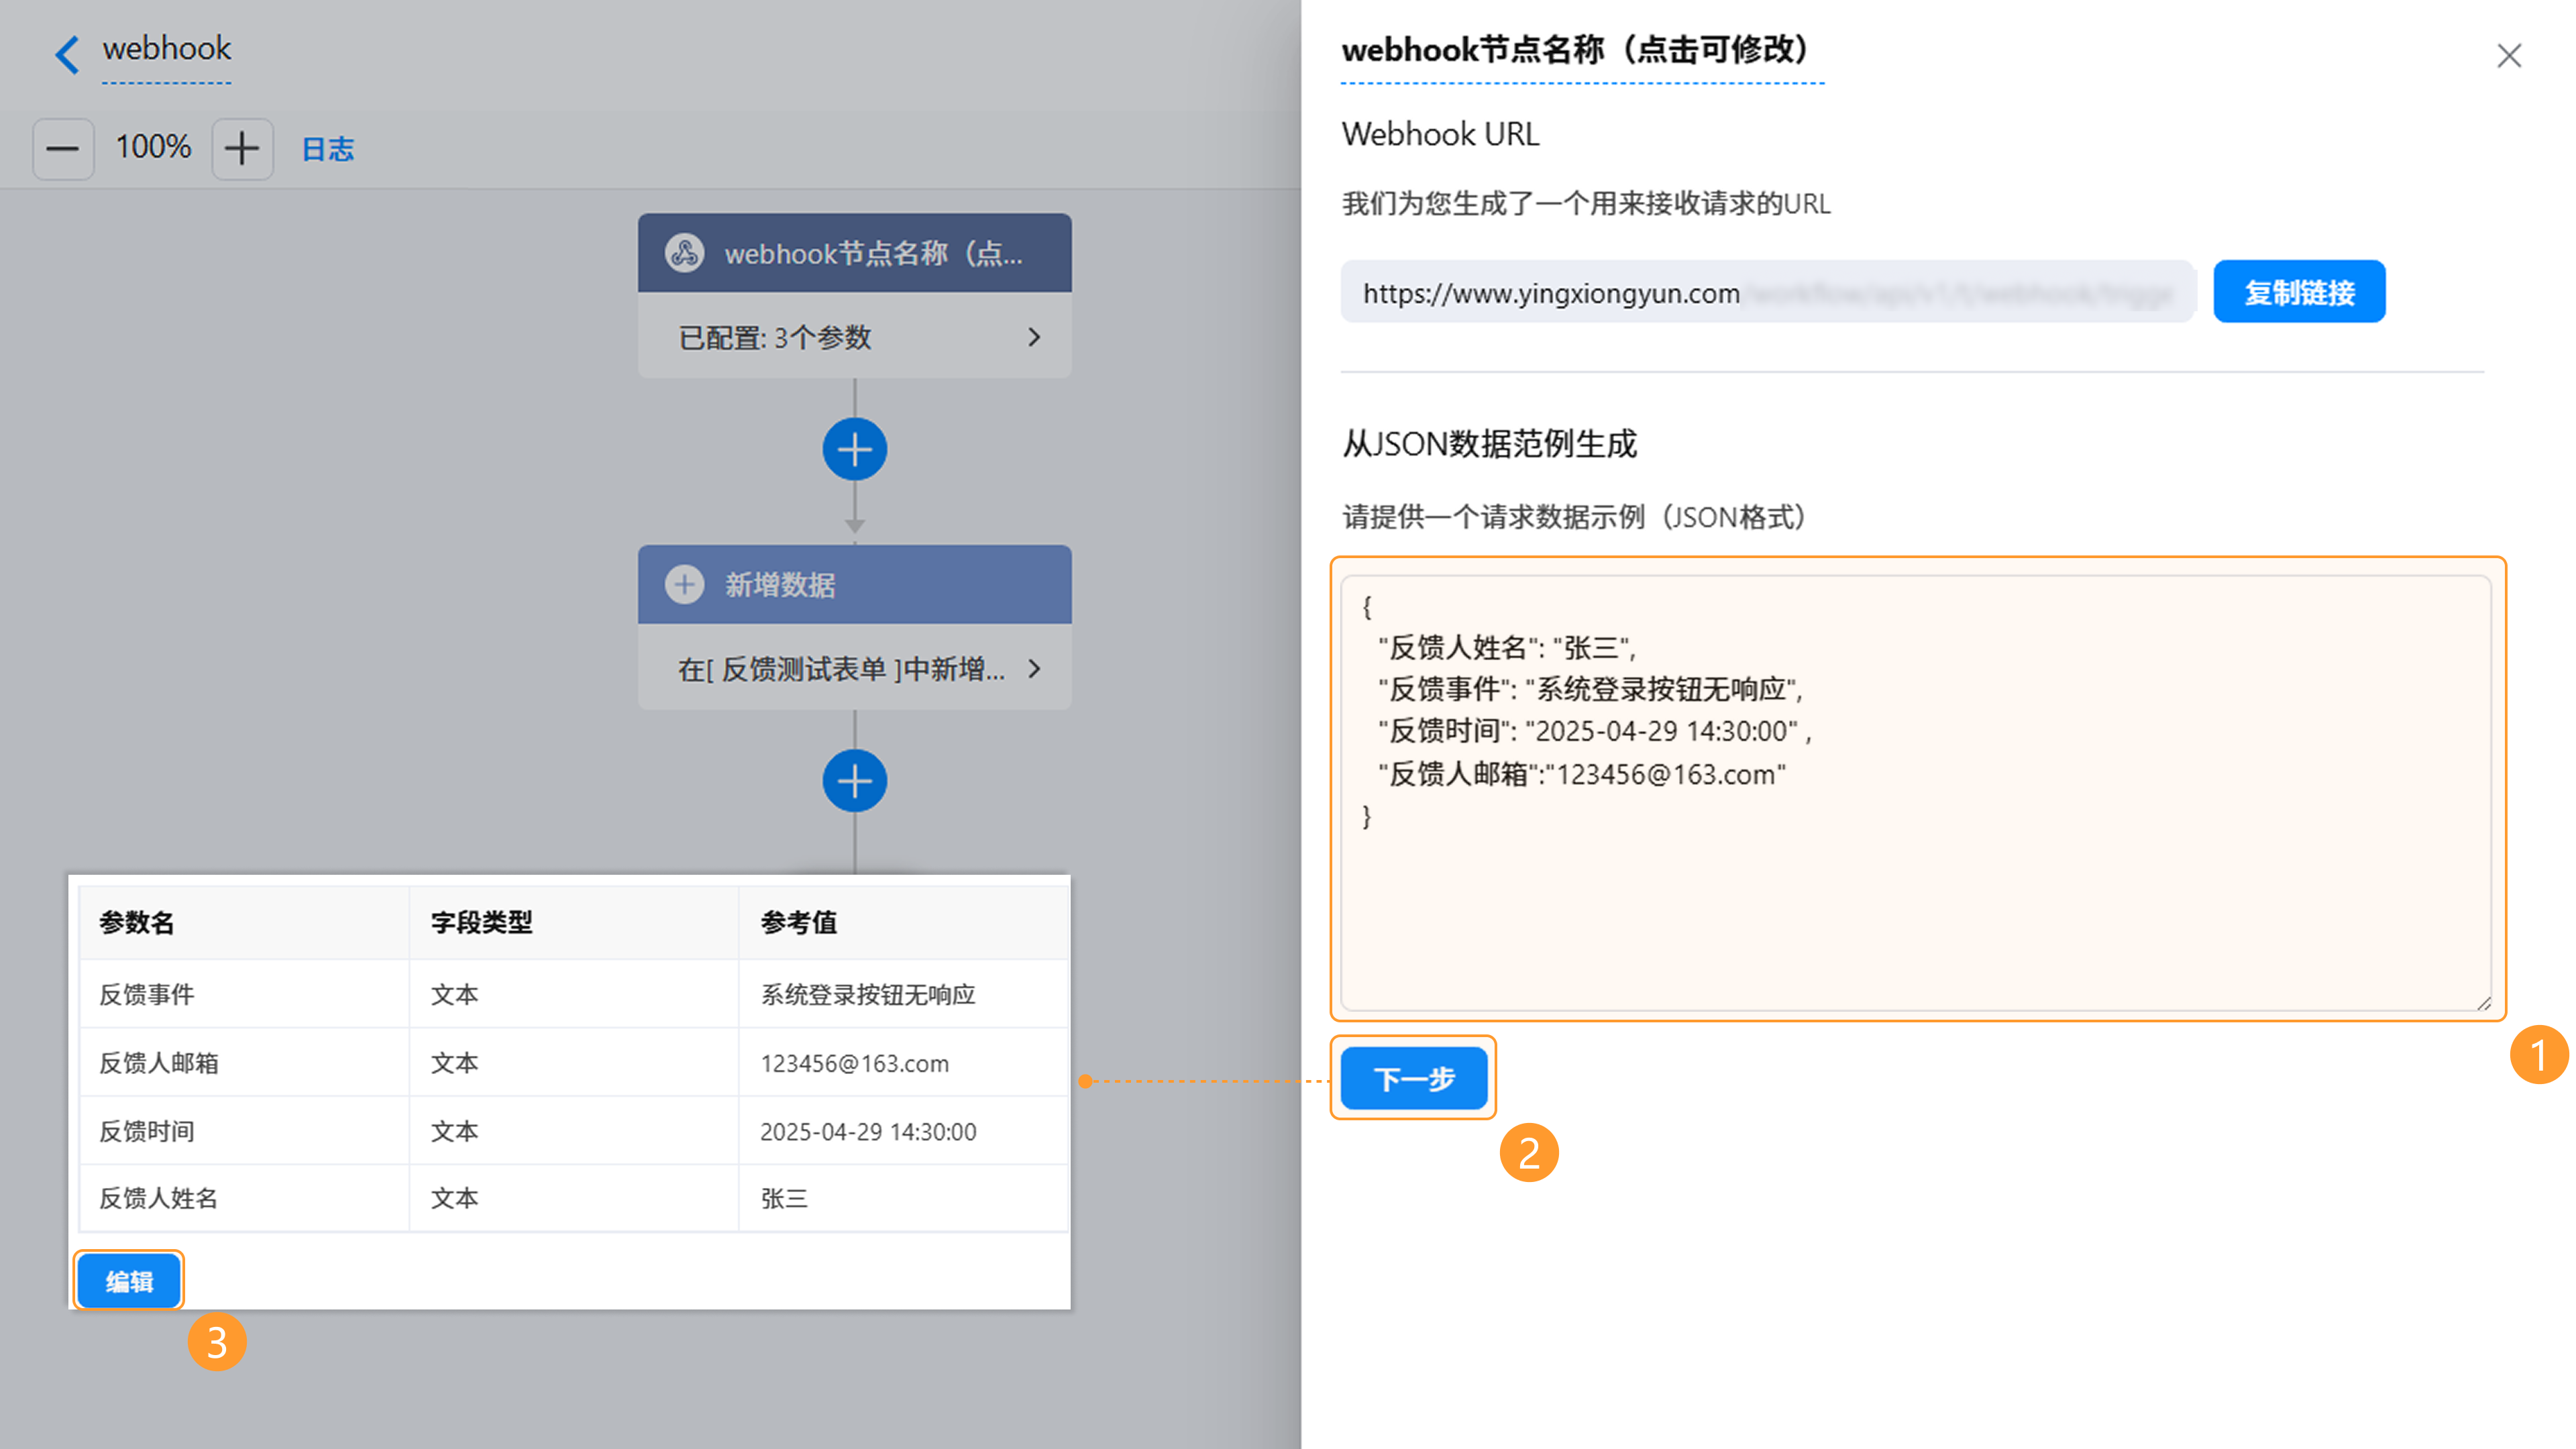Click the 新增数据 node plus icon

pos(685,585)
